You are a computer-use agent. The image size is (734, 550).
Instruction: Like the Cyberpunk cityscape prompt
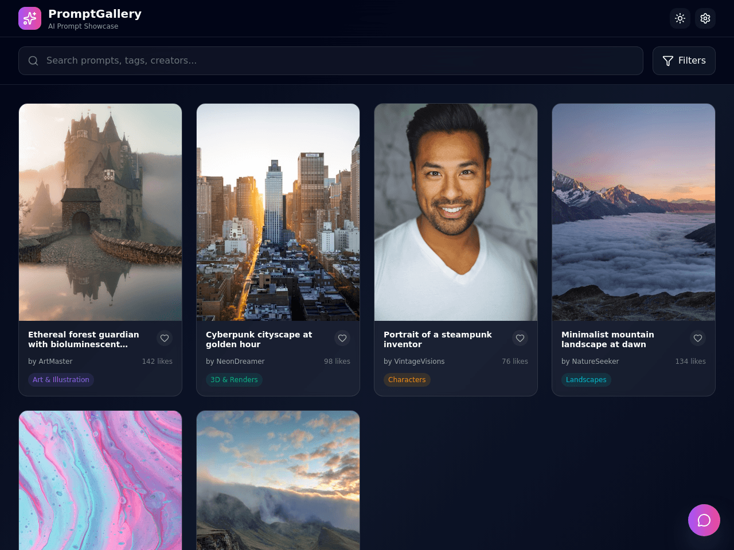pos(342,339)
